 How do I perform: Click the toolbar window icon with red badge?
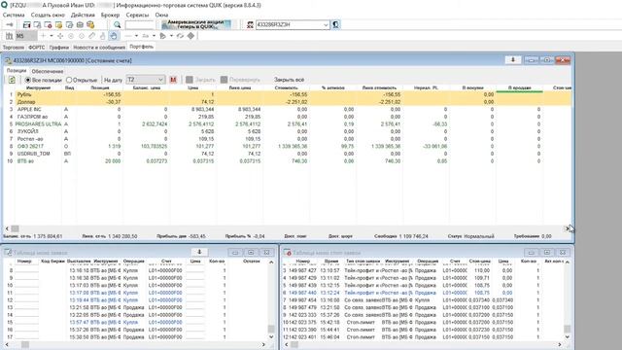(x=48, y=24)
